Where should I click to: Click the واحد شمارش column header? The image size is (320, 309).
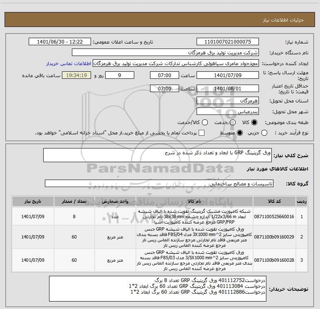coord(115,201)
